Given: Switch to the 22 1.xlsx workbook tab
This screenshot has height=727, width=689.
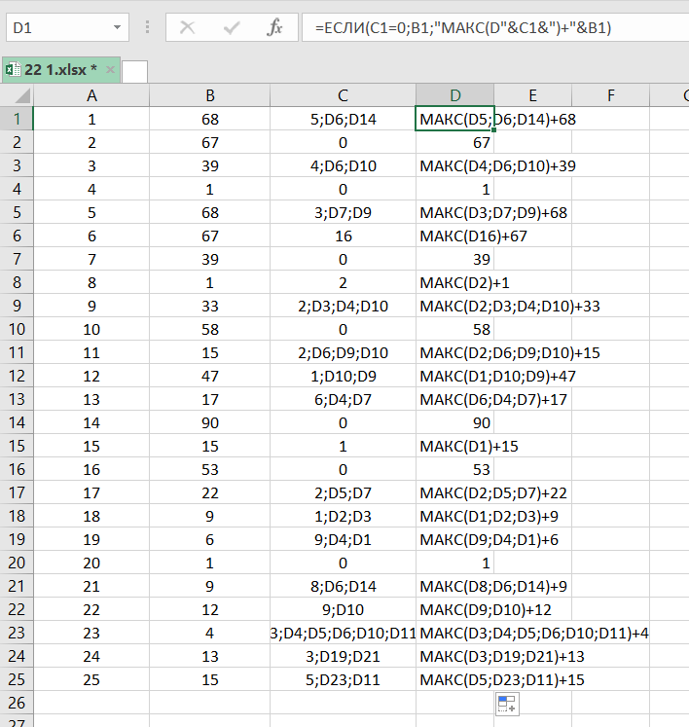Looking at the screenshot, I should coord(60,69).
